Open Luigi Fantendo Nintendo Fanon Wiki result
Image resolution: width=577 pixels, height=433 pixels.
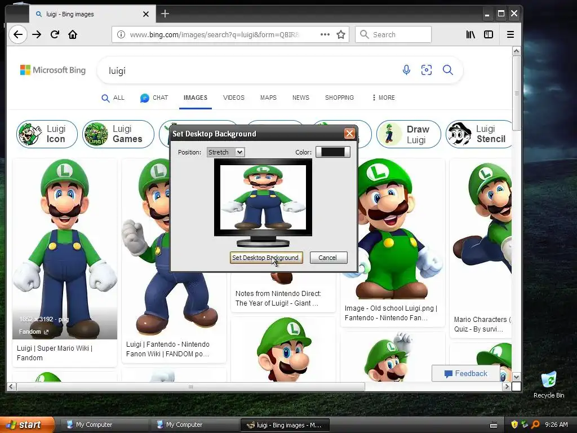[168, 349]
